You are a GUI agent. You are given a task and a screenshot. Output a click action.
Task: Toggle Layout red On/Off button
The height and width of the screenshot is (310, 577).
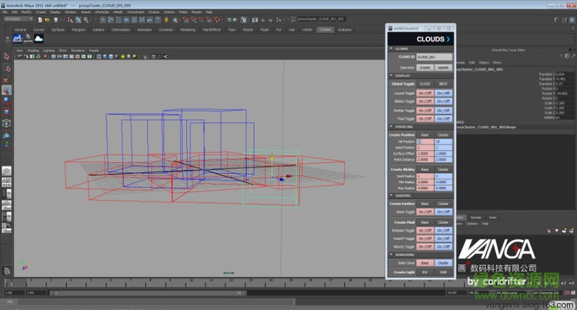(x=425, y=92)
